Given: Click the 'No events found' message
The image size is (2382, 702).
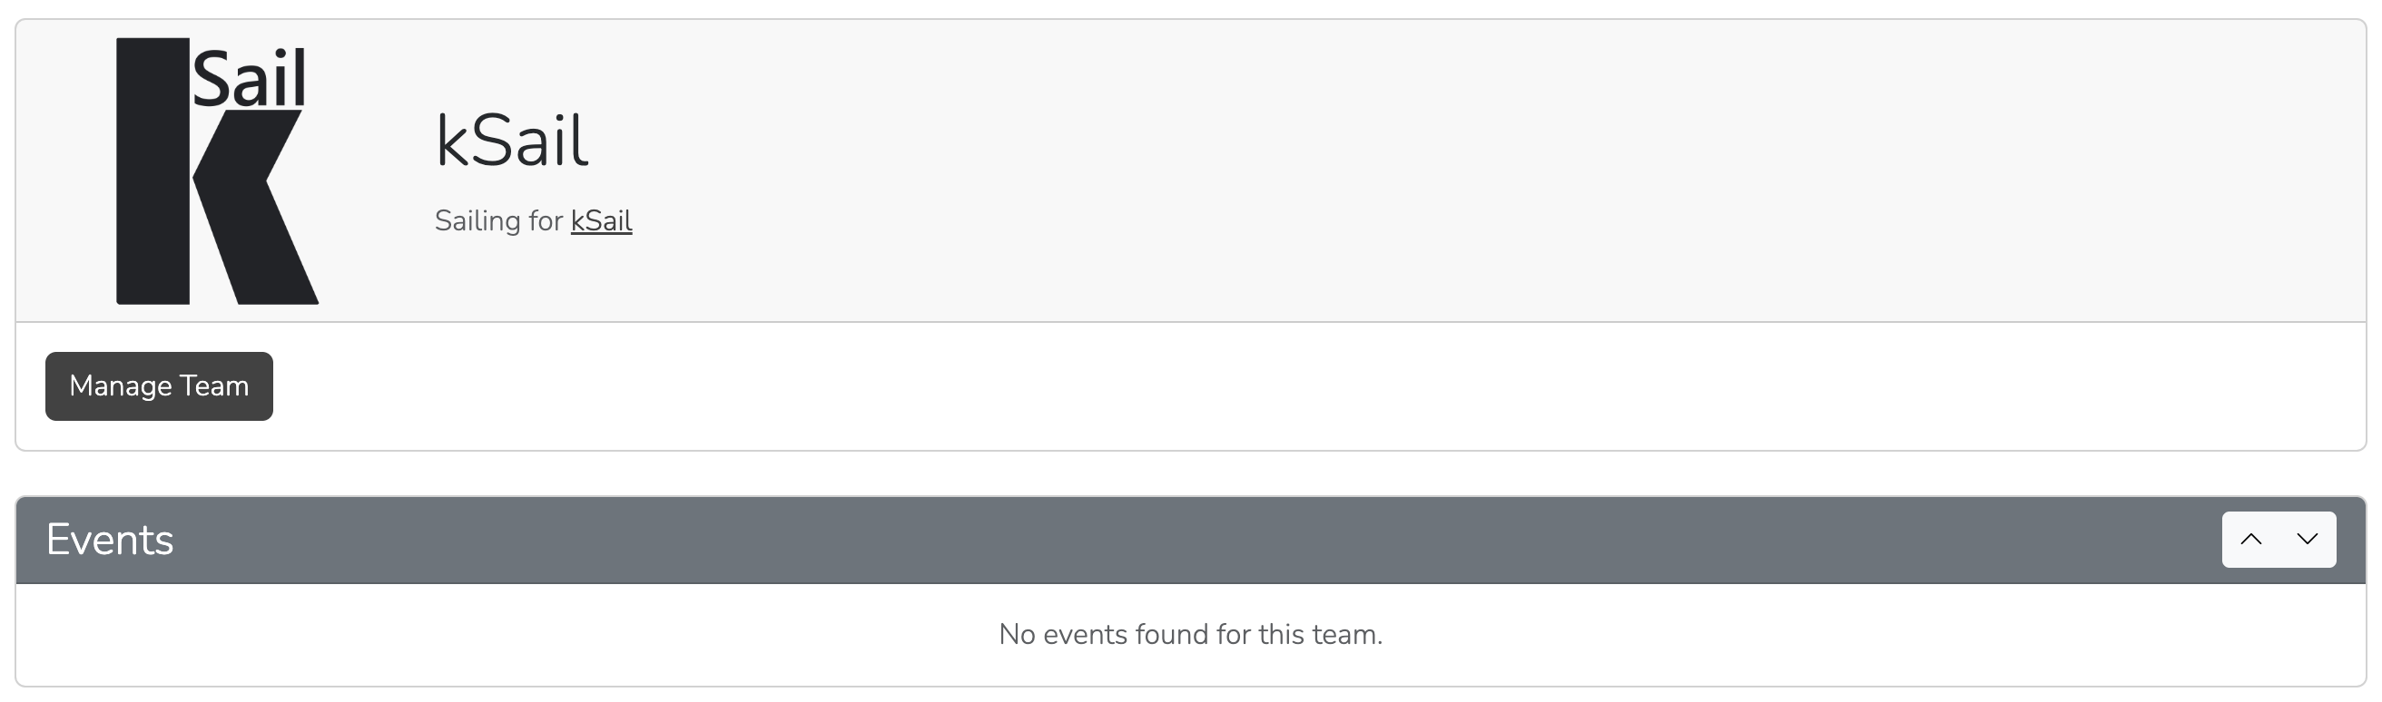Looking at the screenshot, I should [1190, 635].
